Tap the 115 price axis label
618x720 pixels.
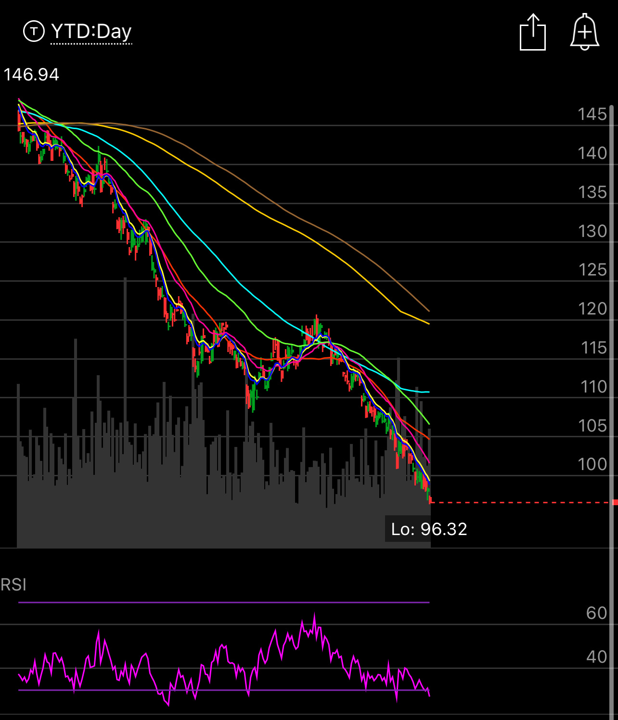click(x=593, y=348)
